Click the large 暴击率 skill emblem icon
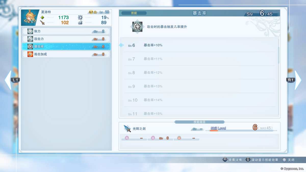306x172 pixels. pyautogui.click(x=137, y=27)
